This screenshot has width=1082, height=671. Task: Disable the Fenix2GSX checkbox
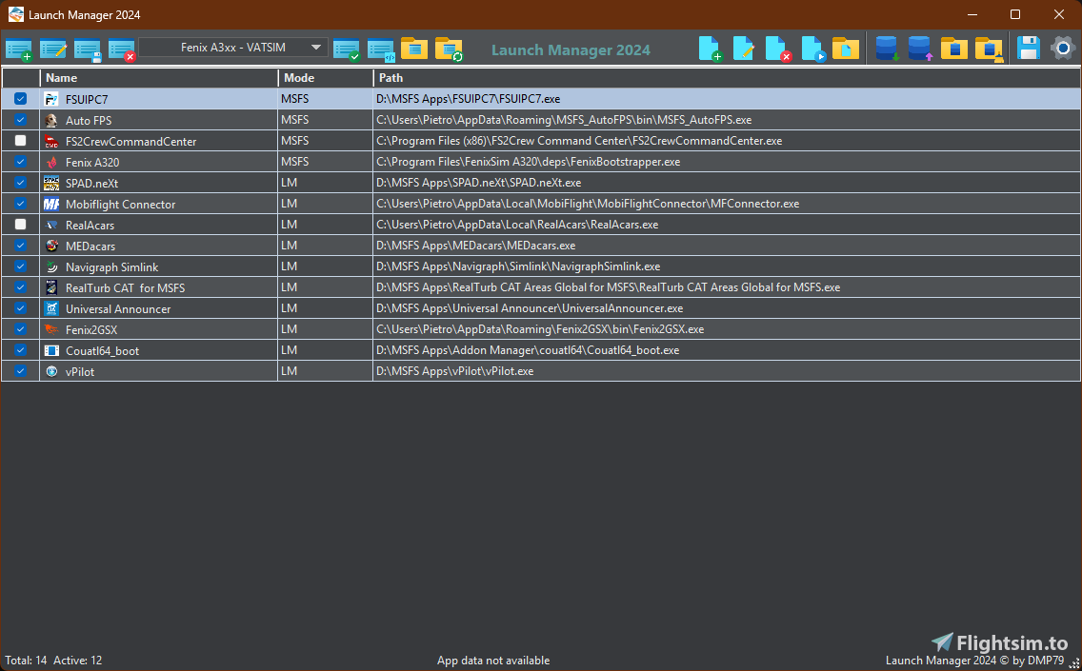point(21,329)
